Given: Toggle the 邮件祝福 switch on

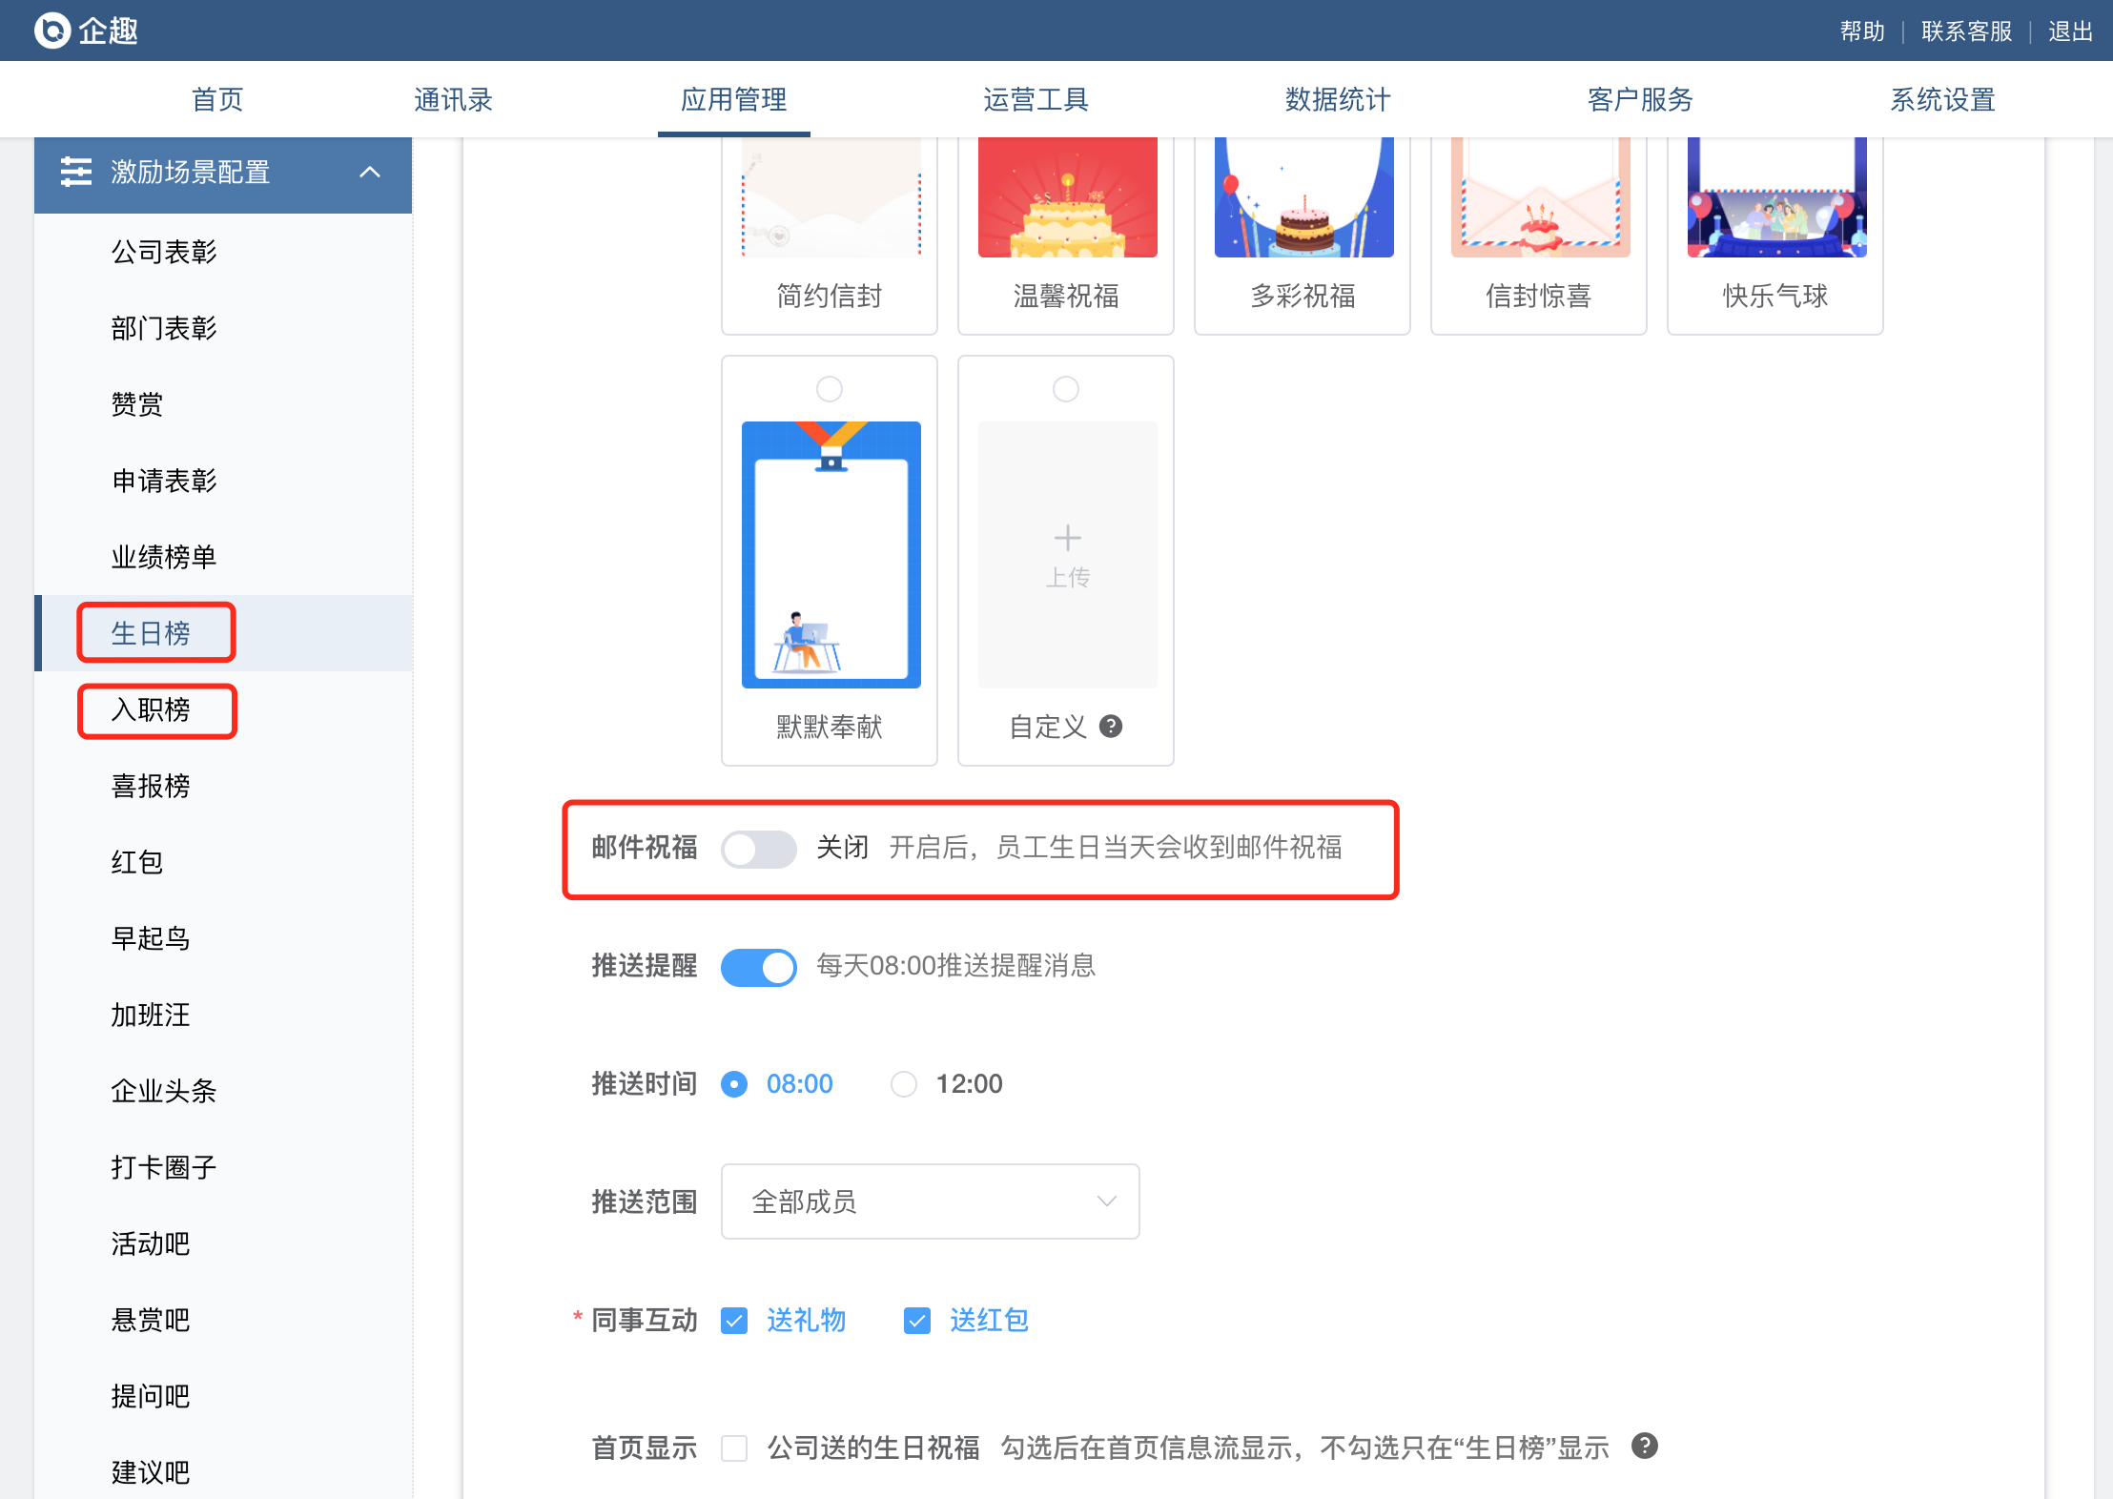Looking at the screenshot, I should [x=759, y=849].
